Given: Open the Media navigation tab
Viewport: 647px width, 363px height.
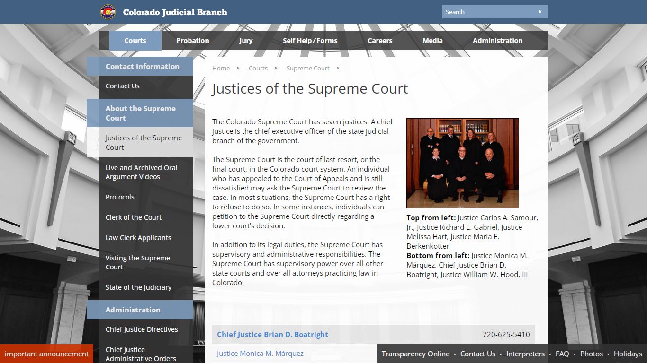Looking at the screenshot, I should 432,41.
